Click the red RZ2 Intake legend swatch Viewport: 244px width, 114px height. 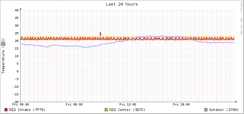pos(6,110)
